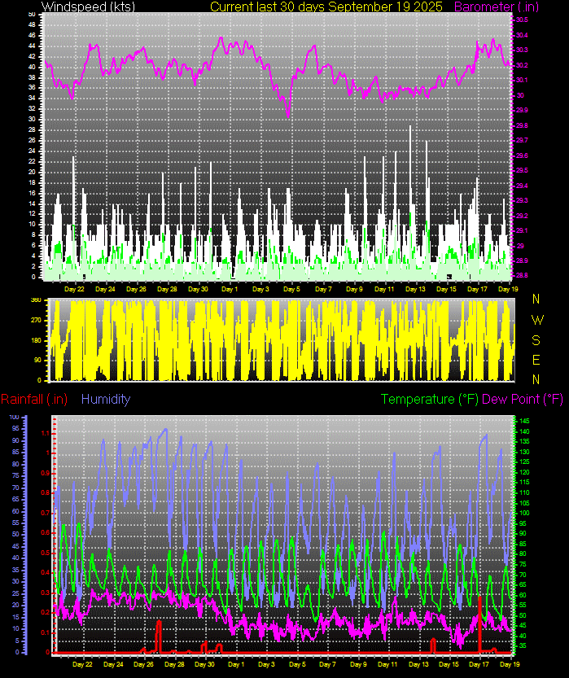Click the blue Humidity legend label

106,399
